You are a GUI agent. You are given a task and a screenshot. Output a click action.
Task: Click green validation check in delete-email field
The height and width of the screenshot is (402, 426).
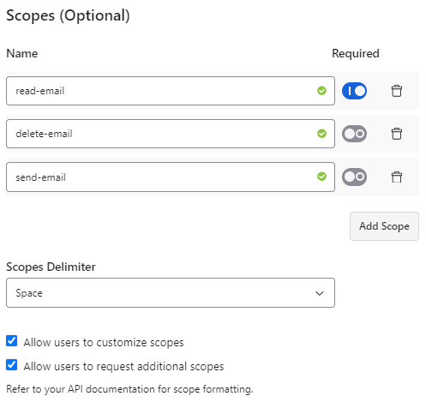(321, 134)
